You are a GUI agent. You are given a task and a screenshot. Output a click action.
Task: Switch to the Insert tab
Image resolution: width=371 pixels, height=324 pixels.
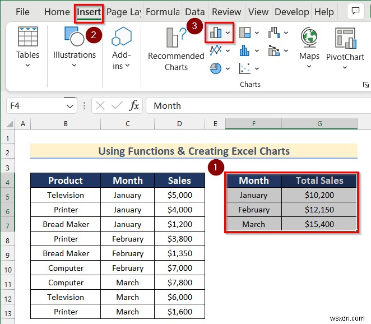tap(89, 12)
